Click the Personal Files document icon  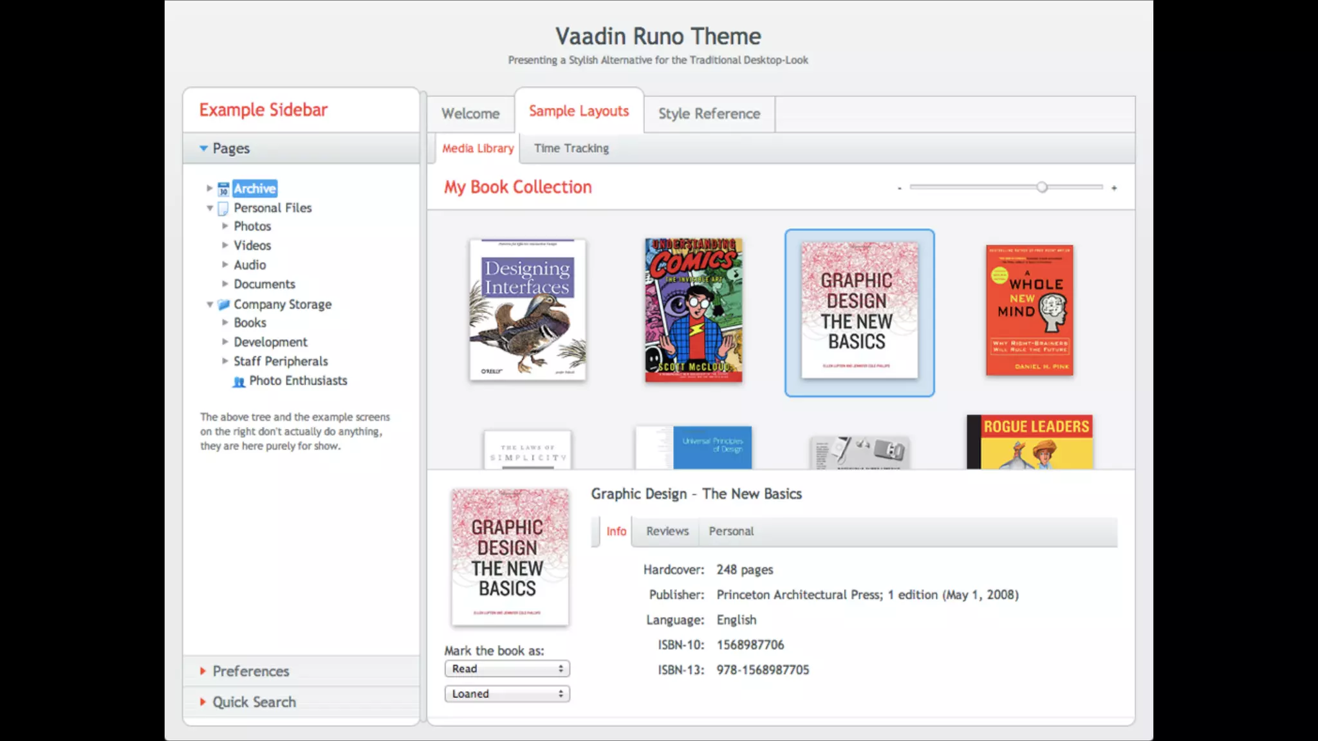223,208
